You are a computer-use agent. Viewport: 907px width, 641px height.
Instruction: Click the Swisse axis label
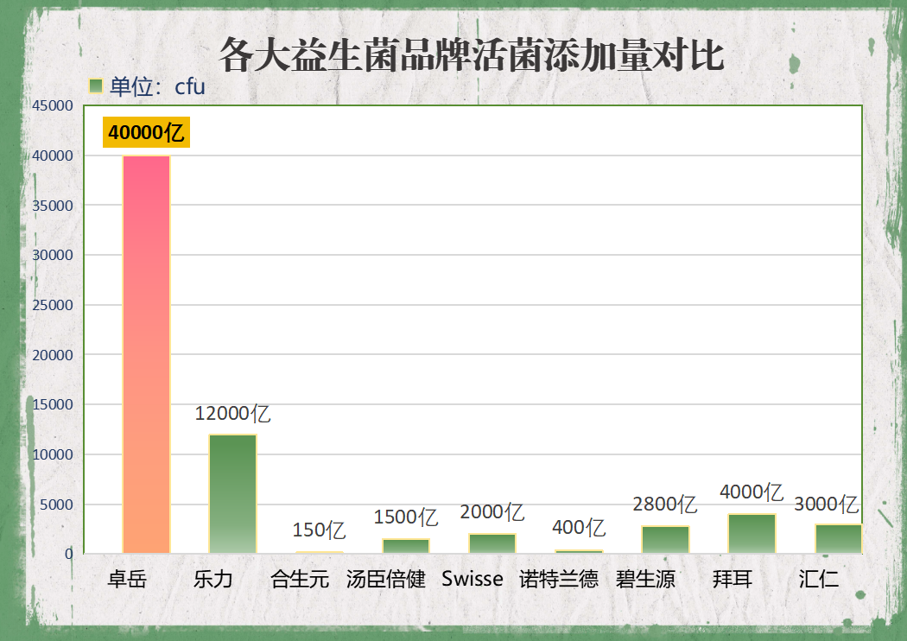tap(473, 579)
